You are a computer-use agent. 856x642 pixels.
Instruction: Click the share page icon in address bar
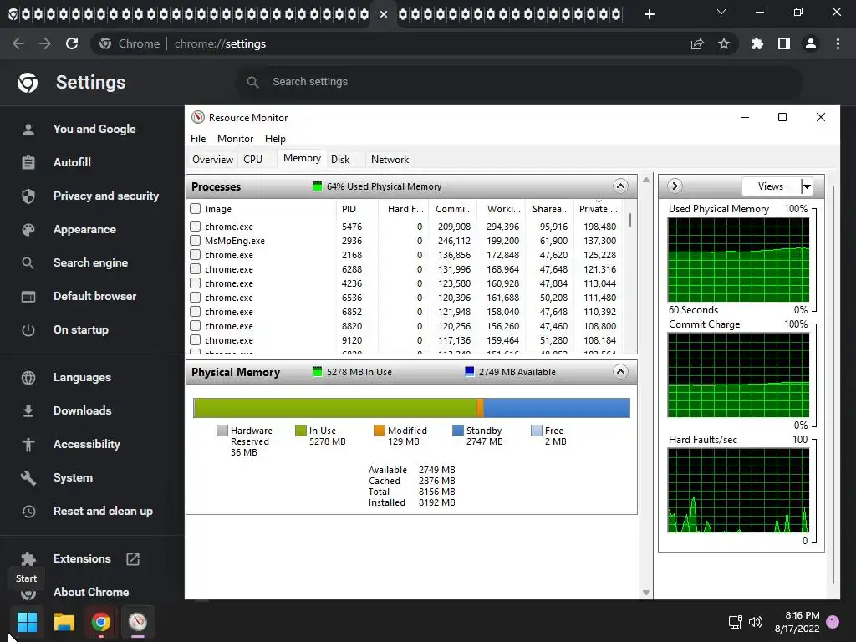tap(697, 43)
